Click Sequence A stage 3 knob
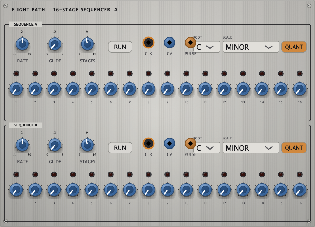This screenshot has width=315, height=227. 54,89
